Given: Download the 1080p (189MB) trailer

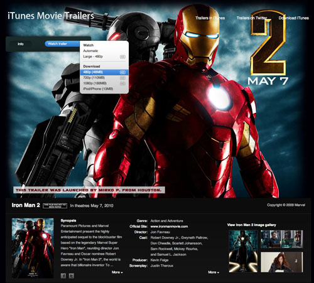Looking at the screenshot, I should click(x=104, y=83).
